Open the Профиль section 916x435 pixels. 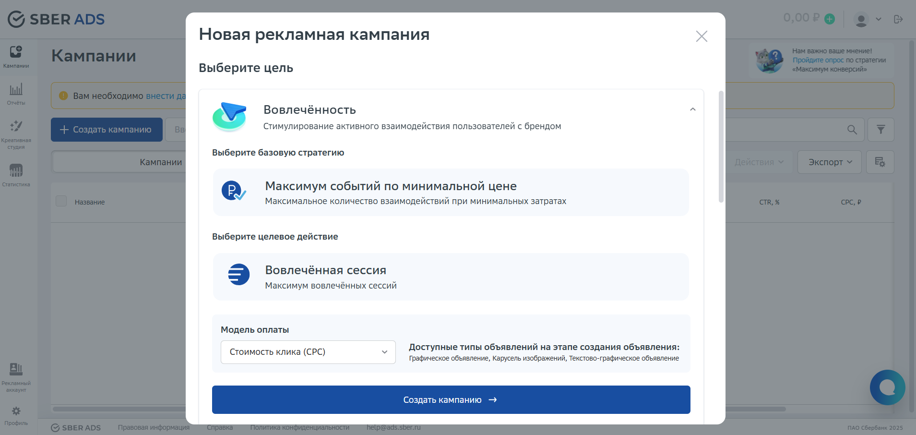[17, 415]
